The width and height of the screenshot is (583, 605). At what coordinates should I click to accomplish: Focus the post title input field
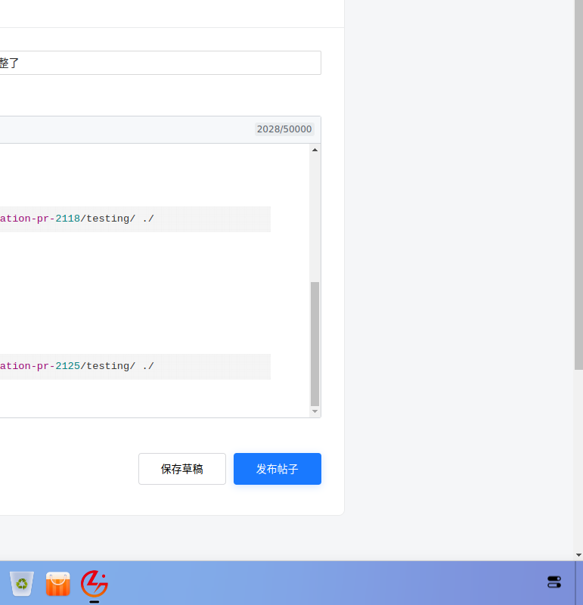point(160,63)
